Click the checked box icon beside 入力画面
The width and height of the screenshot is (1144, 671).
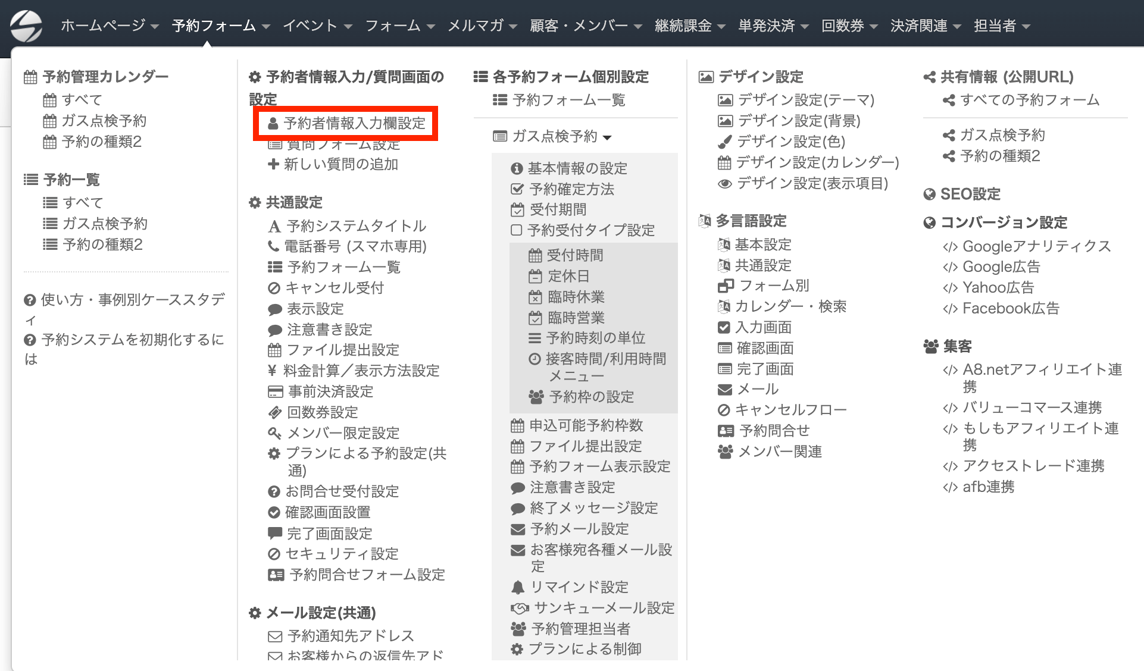(x=724, y=327)
